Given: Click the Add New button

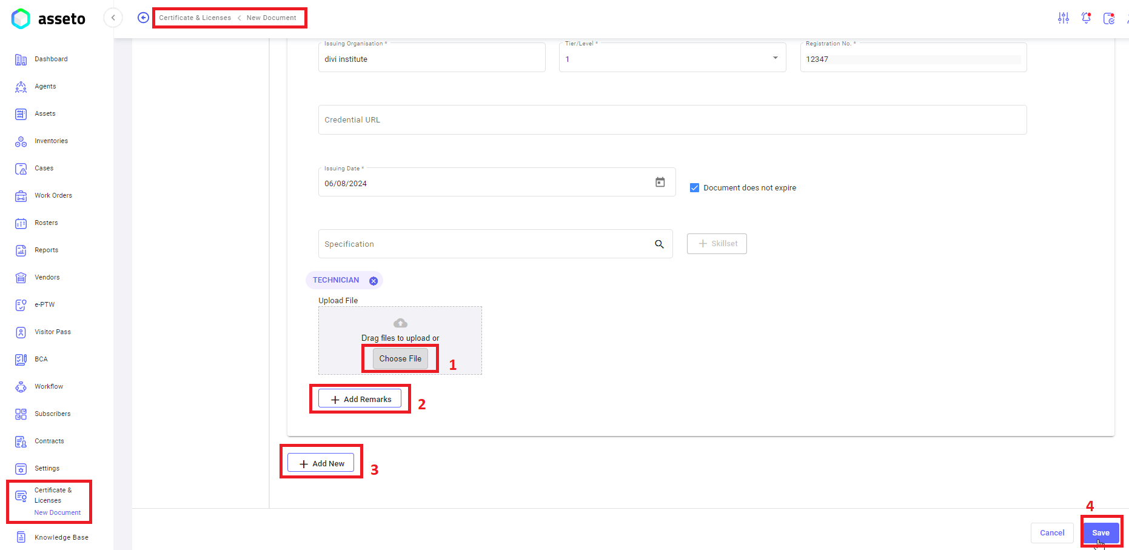Looking at the screenshot, I should click(321, 463).
